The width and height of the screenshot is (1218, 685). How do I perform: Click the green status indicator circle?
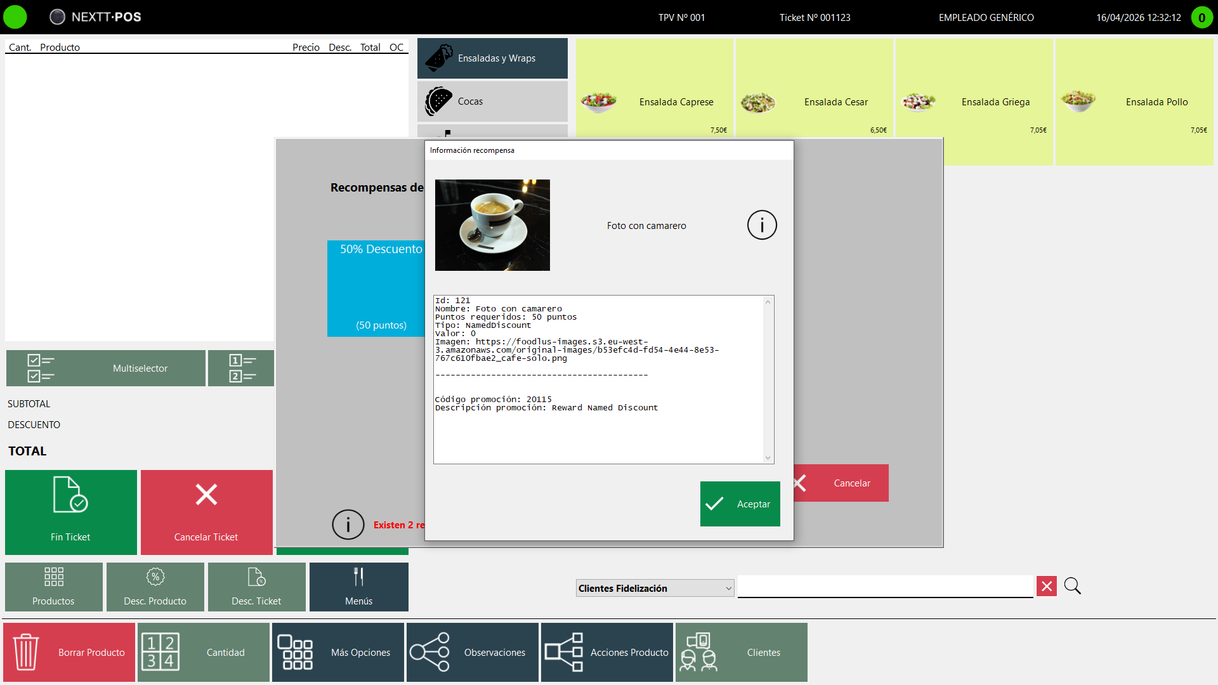pyautogui.click(x=15, y=17)
